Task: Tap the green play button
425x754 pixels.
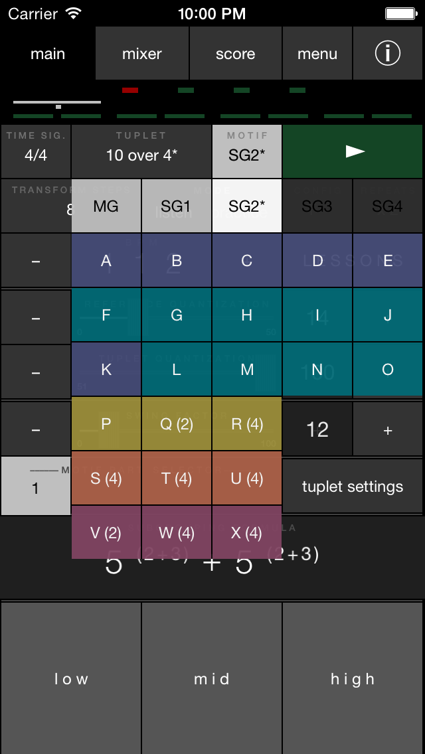Action: point(353,151)
